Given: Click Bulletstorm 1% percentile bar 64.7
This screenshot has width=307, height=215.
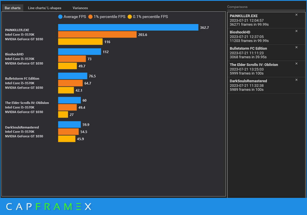Looking at the screenshot, I should pos(70,83).
